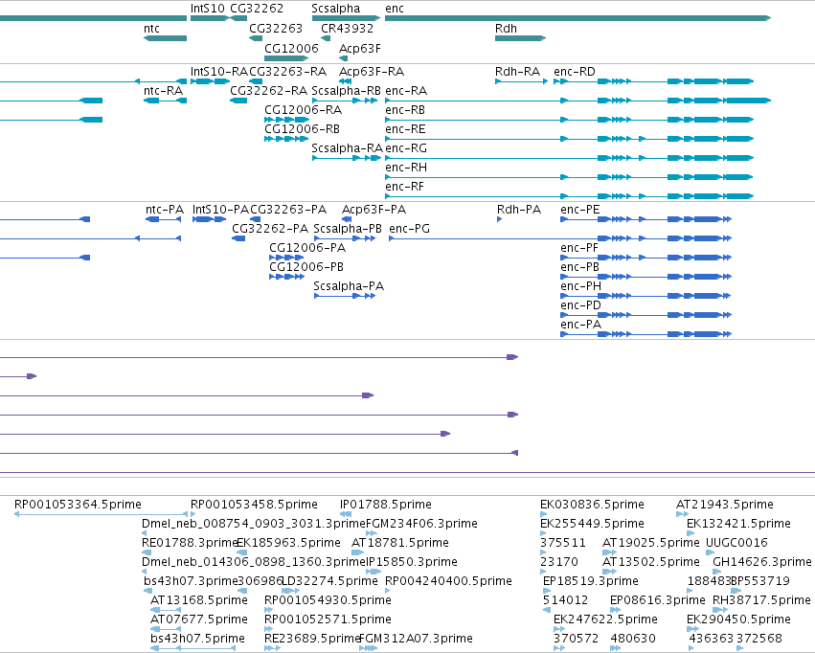Click the EK247622.5prime EST label
The width and height of the screenshot is (815, 653).
tap(605, 620)
